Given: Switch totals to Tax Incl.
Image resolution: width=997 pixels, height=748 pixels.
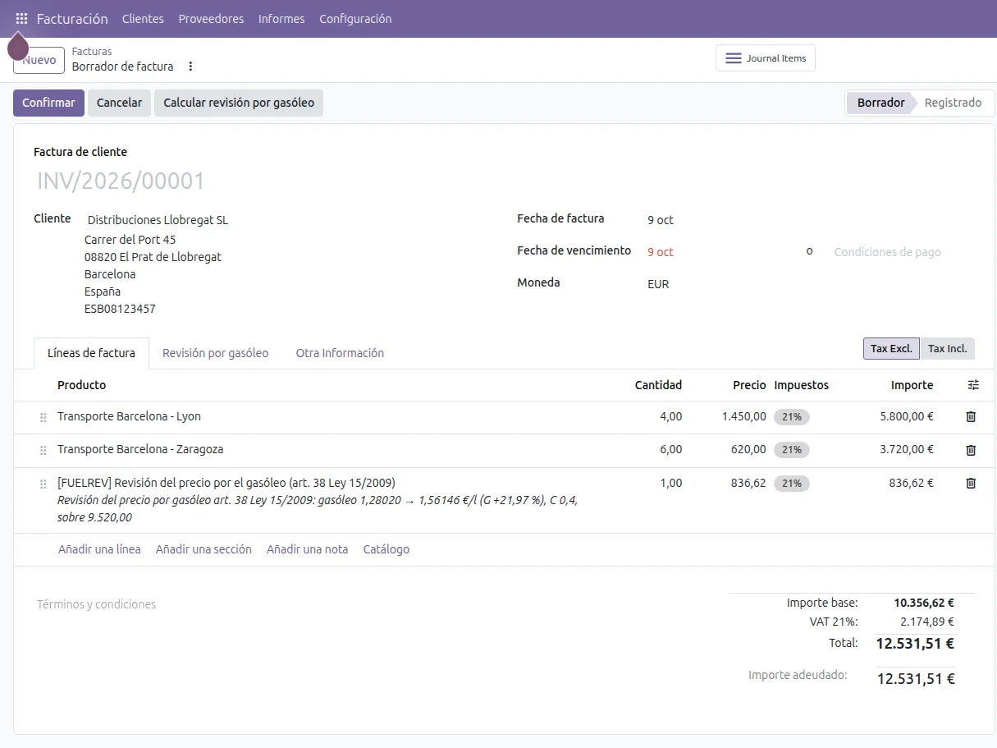Looking at the screenshot, I should point(947,348).
